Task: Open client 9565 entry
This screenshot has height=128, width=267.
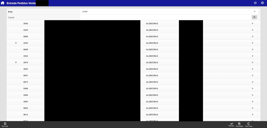Action: tap(26, 37)
